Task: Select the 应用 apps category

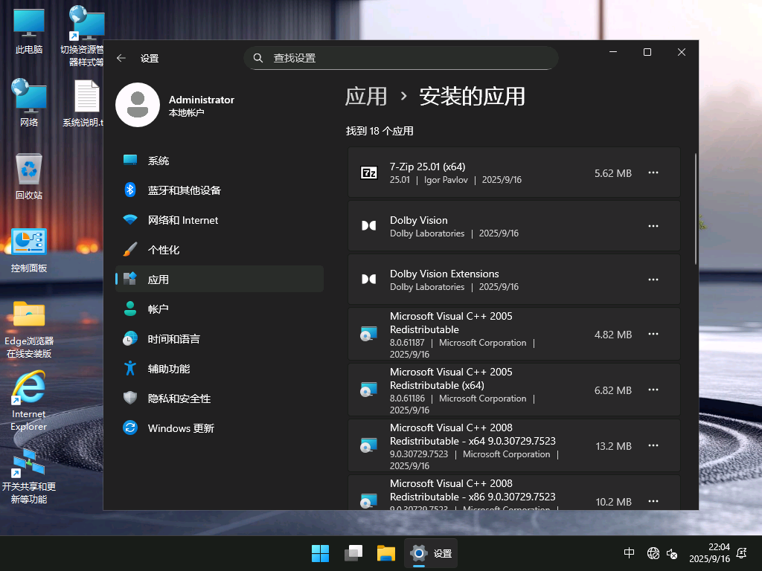Action: coord(220,280)
